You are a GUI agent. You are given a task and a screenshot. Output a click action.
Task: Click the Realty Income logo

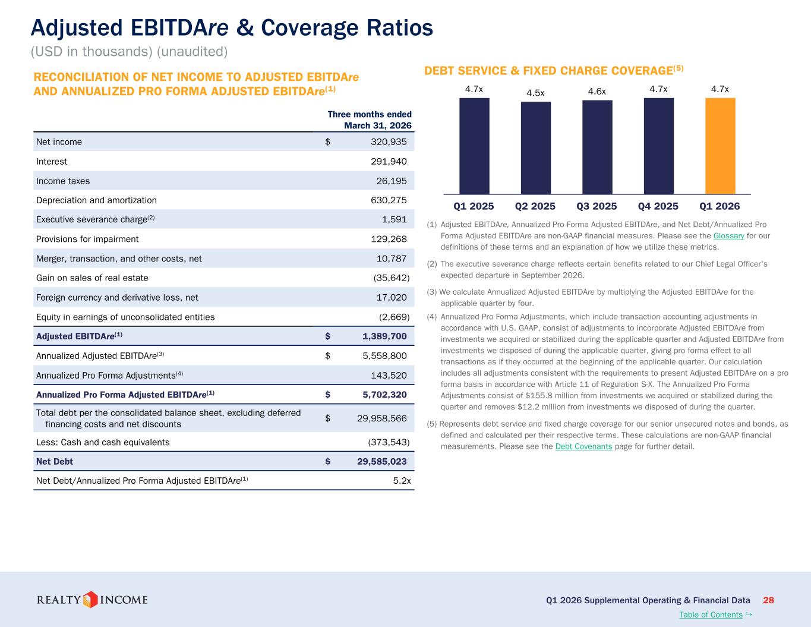92,600
